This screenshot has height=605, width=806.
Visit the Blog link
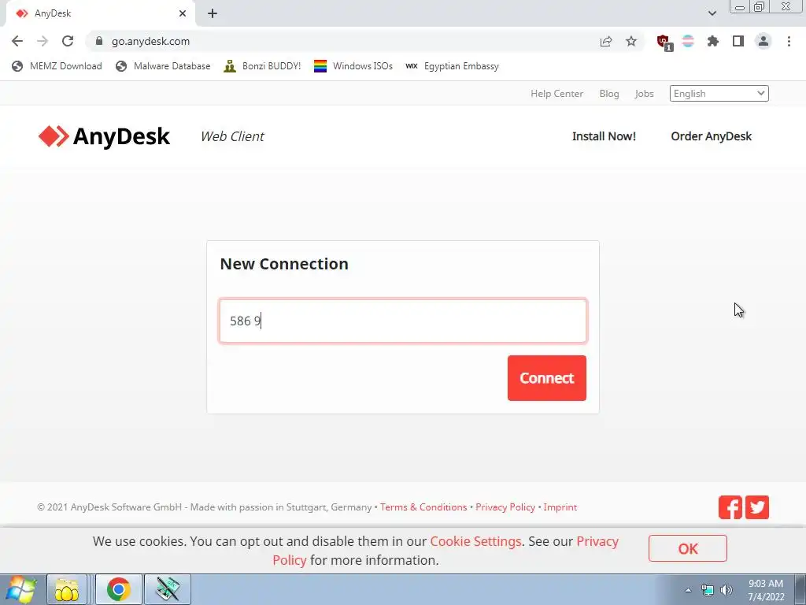(609, 94)
